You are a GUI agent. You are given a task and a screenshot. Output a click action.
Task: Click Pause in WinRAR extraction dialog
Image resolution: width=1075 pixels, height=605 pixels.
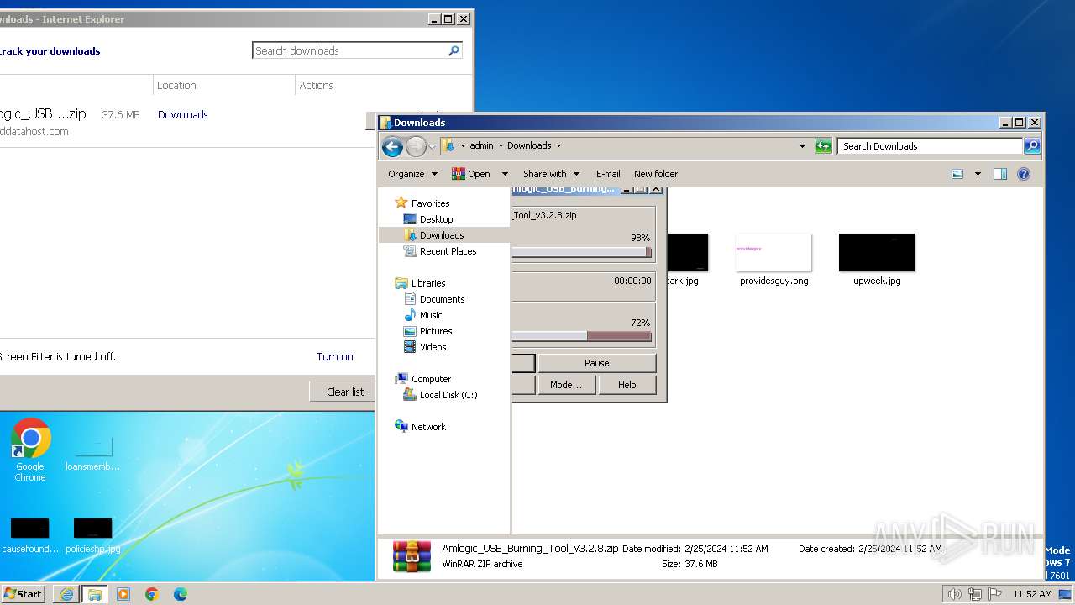coord(596,363)
